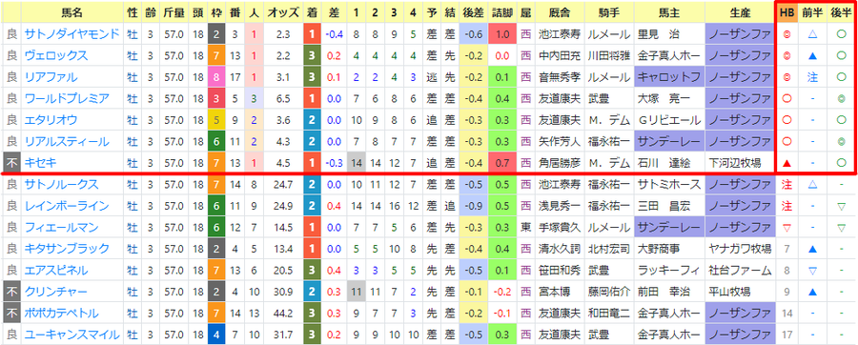The width and height of the screenshot is (858, 345).
Task: Select the owner cell Gリビエール
Action: (x=669, y=120)
